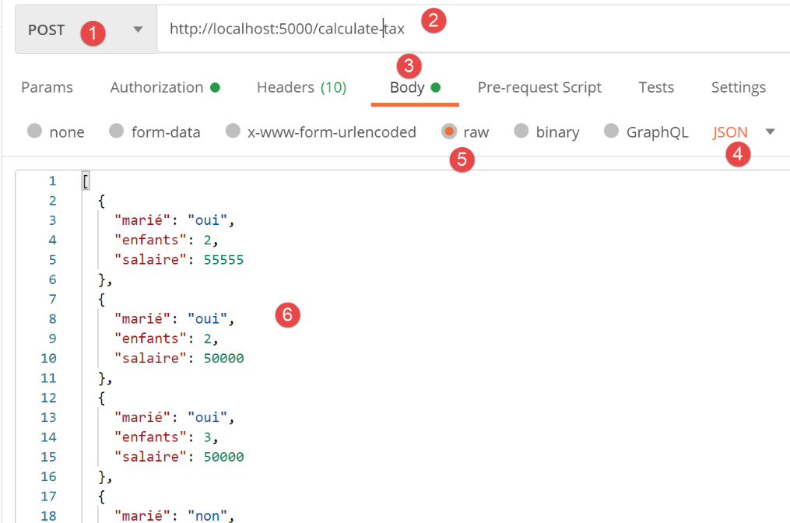This screenshot has width=790, height=523.
Task: Select the none body type radio
Action: click(34, 132)
